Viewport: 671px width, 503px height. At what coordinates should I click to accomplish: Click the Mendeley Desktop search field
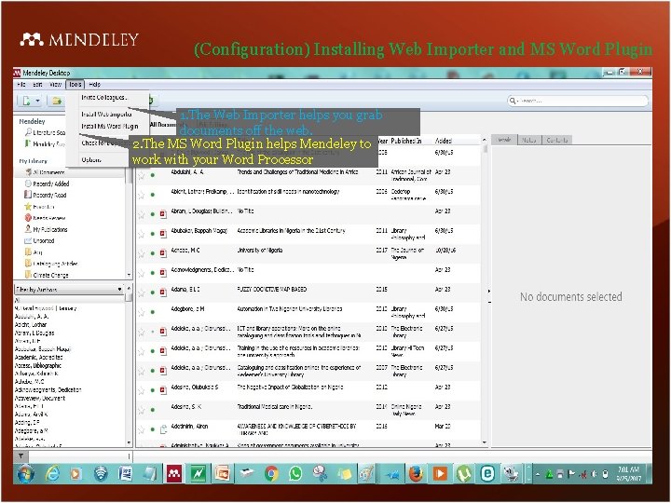click(x=578, y=101)
